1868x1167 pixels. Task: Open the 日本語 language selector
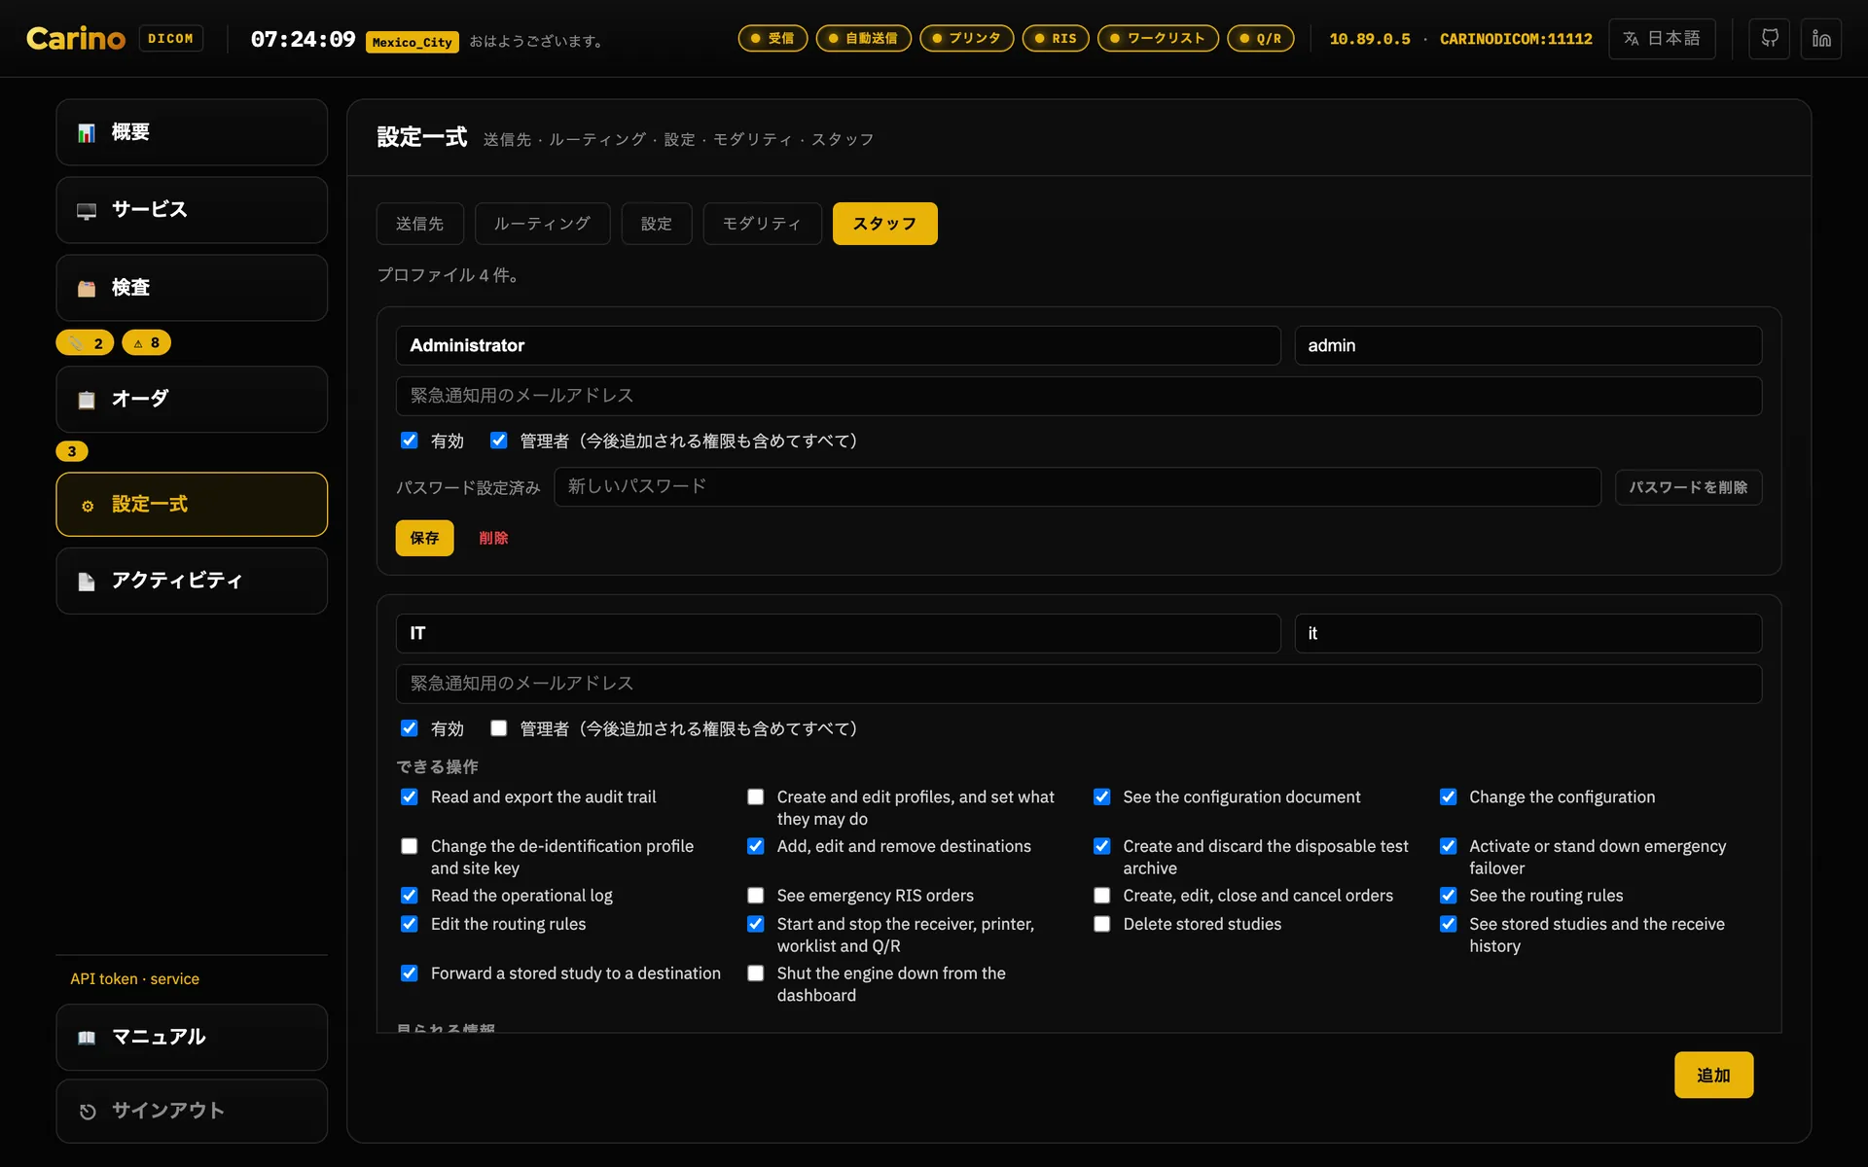[1662, 39]
